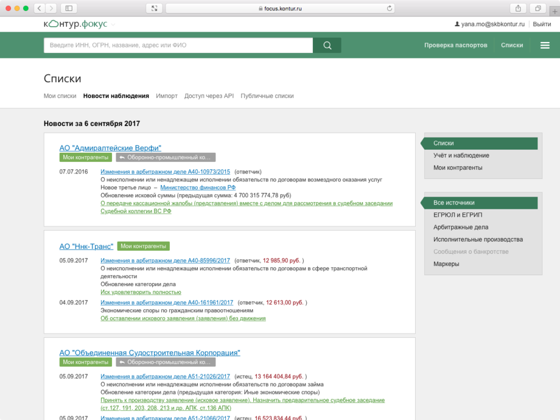Select the Публичные списки tab
The width and height of the screenshot is (560, 420).
click(x=267, y=96)
